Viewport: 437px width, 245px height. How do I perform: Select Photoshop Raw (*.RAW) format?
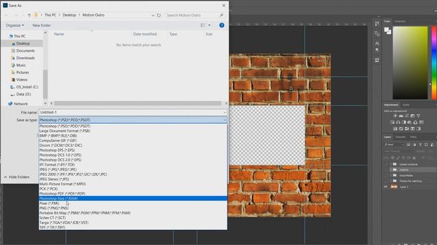(133, 198)
